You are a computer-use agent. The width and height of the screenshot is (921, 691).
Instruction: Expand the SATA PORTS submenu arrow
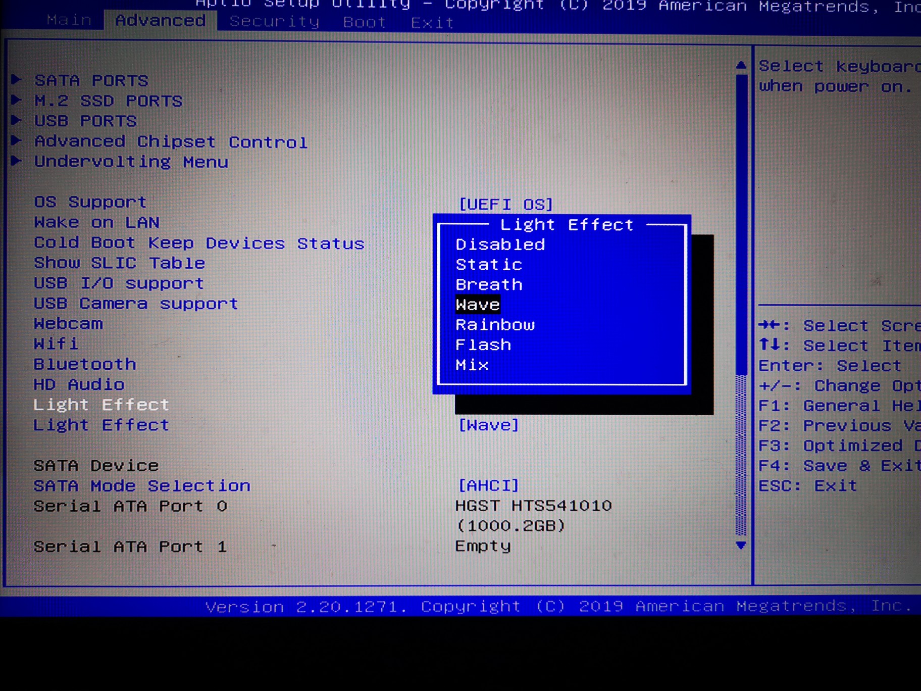click(x=16, y=80)
